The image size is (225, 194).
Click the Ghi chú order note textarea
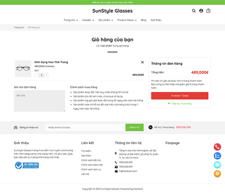(40, 101)
